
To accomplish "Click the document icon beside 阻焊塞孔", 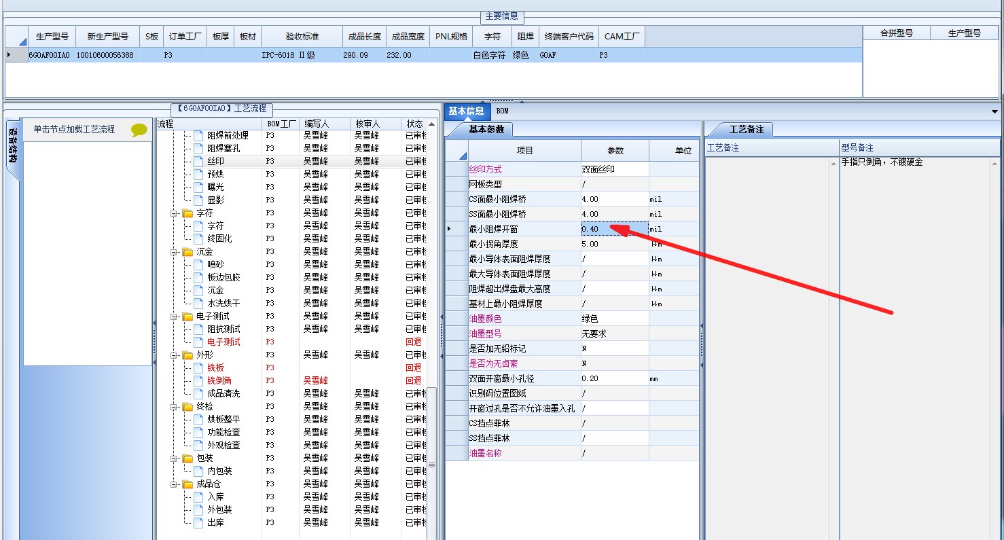I will click(x=198, y=148).
